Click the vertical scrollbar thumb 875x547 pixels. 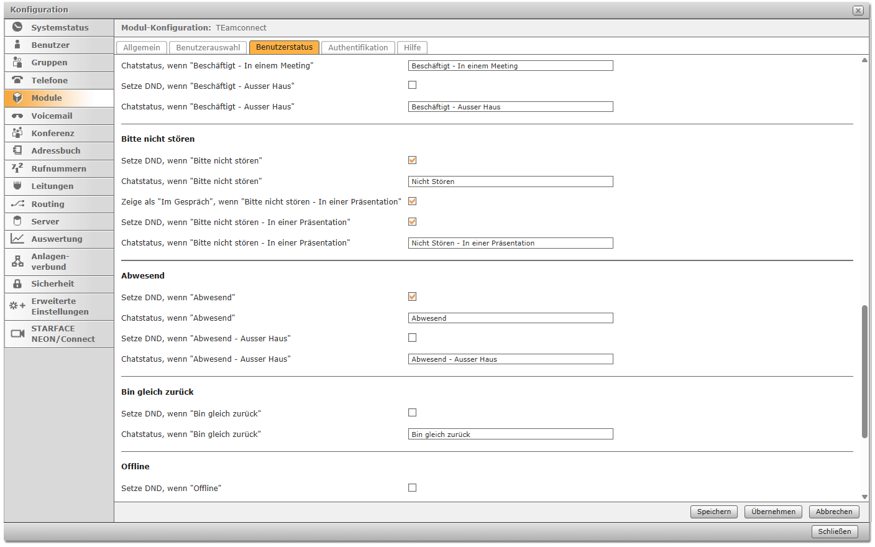coord(864,372)
